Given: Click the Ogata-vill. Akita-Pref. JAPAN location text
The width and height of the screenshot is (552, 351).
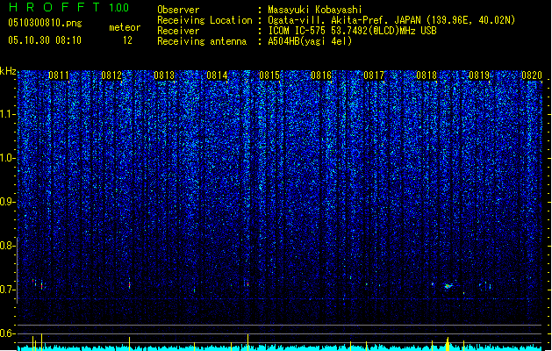Looking at the screenshot, I should tap(391, 20).
